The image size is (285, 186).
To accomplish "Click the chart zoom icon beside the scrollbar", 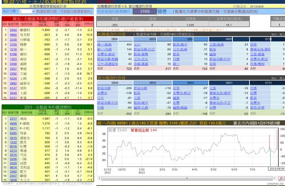I will (281, 179).
